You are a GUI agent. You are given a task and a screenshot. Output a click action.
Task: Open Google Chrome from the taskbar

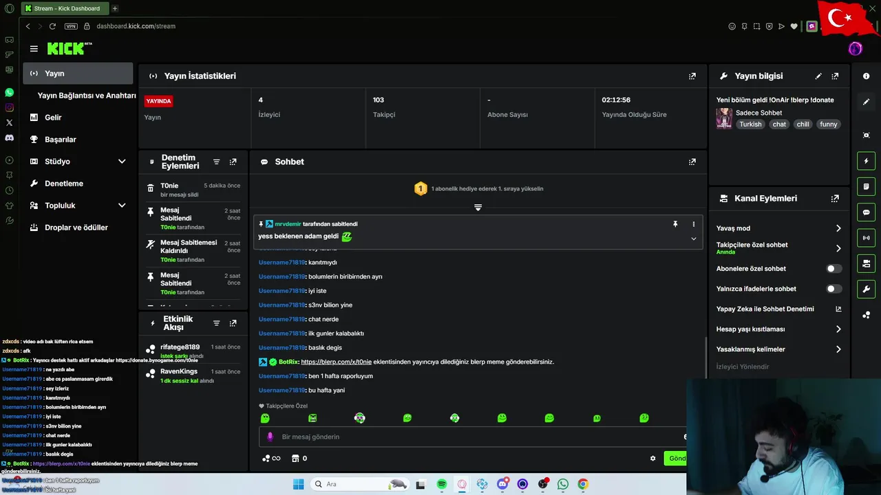coord(583,484)
